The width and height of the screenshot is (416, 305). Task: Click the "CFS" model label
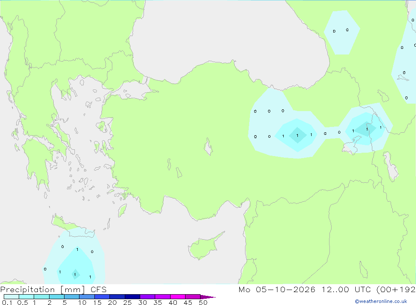click(99, 290)
